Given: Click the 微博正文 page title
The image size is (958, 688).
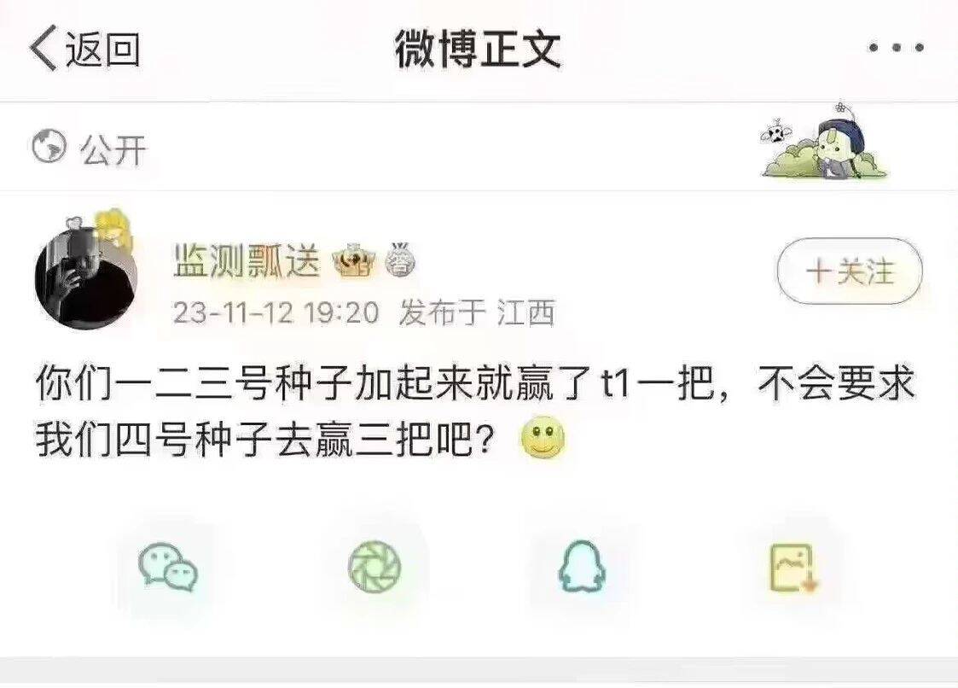Looking at the screenshot, I should point(478,49).
